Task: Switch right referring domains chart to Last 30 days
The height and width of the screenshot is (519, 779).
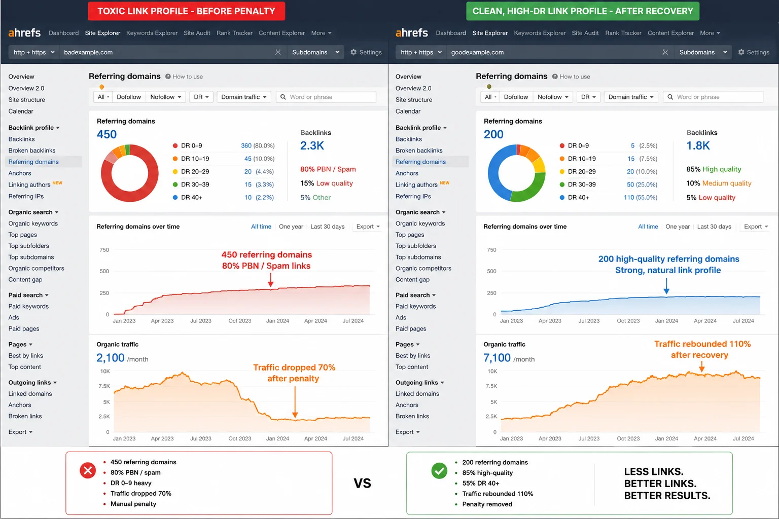Action: tap(714, 227)
